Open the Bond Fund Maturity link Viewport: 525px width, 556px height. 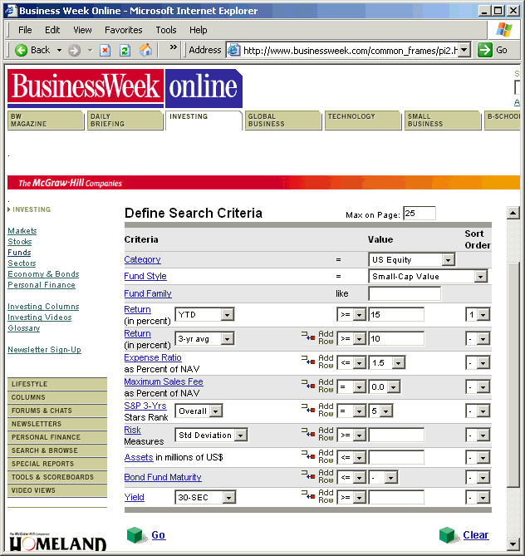point(163,477)
